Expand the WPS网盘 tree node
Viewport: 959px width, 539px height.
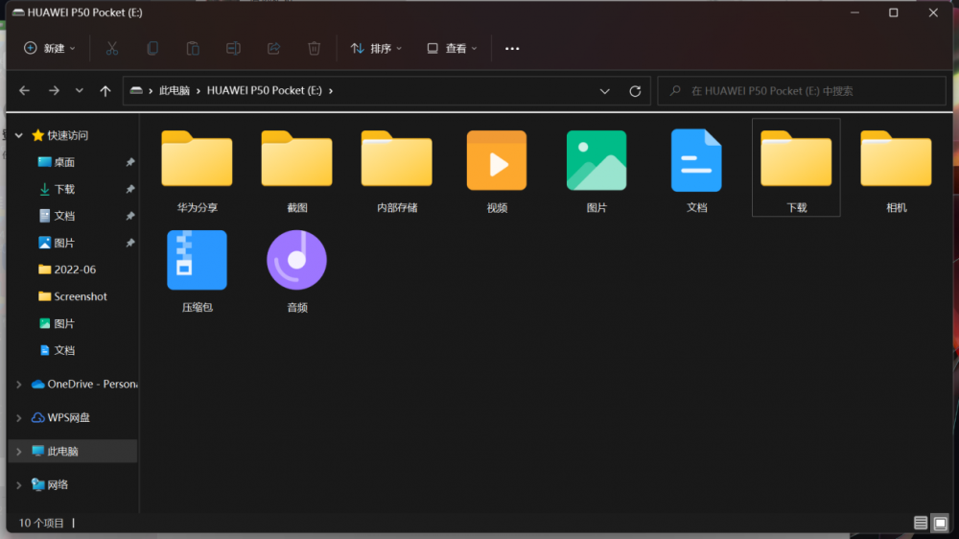click(19, 418)
